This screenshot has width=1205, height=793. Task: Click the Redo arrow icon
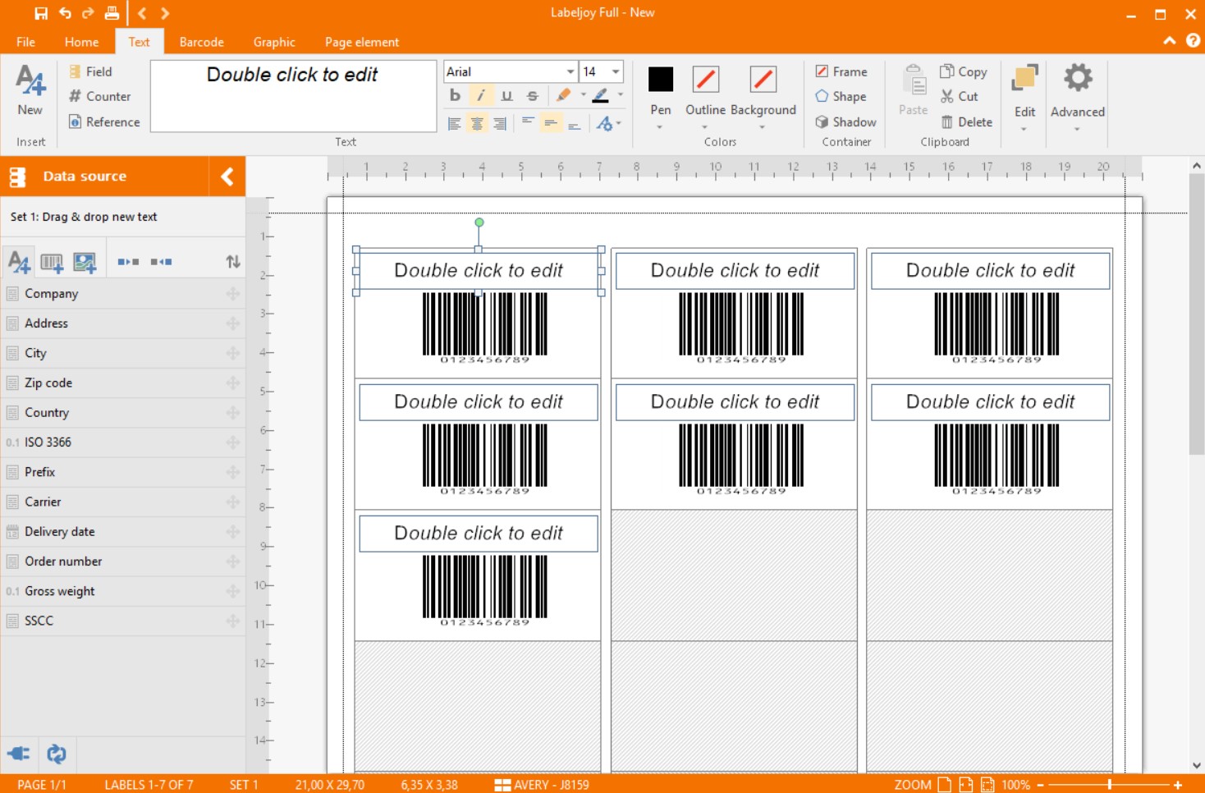(x=88, y=13)
